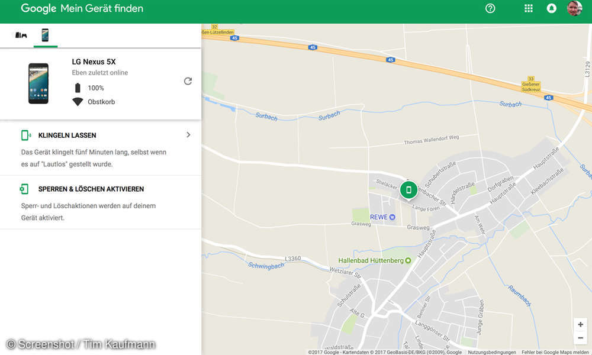Open the Google apps grid in the header

(527, 8)
